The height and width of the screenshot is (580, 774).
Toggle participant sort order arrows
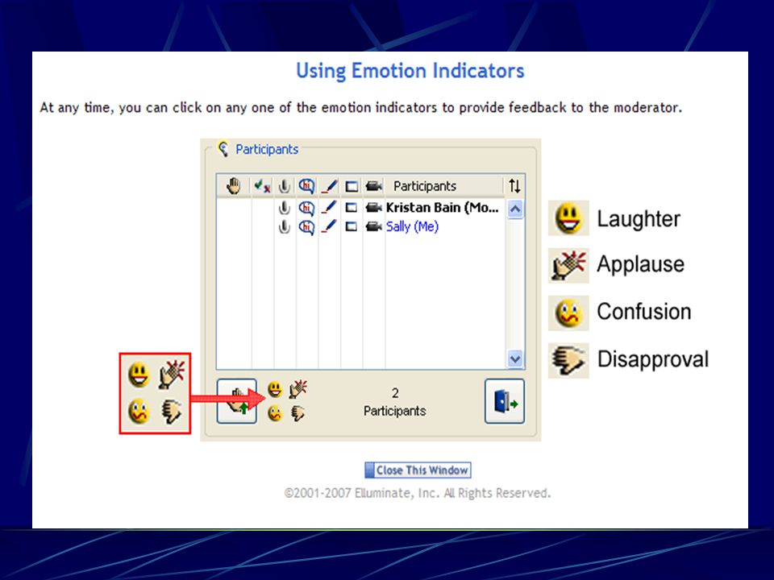[x=514, y=186]
